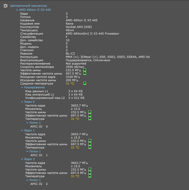Collapse the Ядро 0 section
The height and width of the screenshot is (190, 189).
[22, 102]
